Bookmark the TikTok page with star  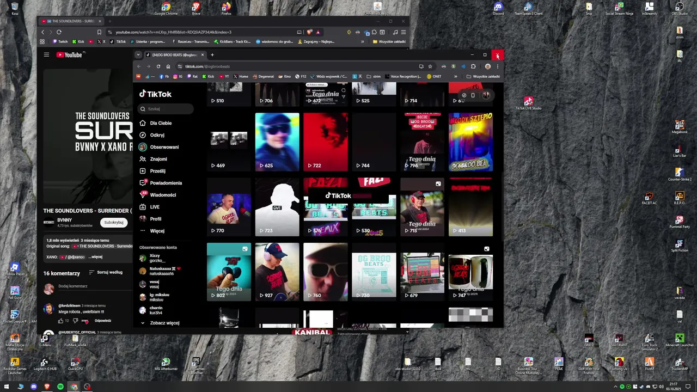tap(430, 66)
